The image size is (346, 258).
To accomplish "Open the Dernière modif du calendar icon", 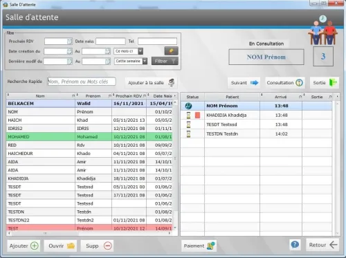I will pos(69,62).
